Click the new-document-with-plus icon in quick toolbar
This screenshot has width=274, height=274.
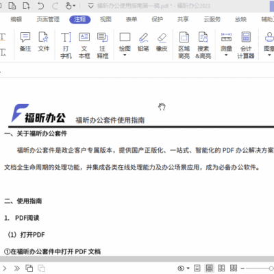pos(26,5)
